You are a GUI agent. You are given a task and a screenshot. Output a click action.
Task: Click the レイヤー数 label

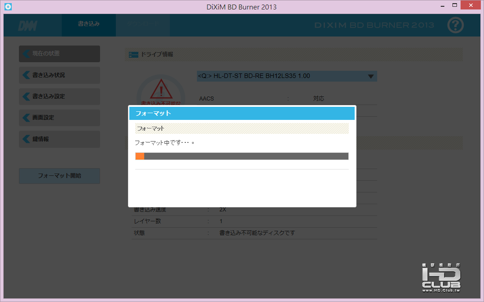tap(147, 221)
